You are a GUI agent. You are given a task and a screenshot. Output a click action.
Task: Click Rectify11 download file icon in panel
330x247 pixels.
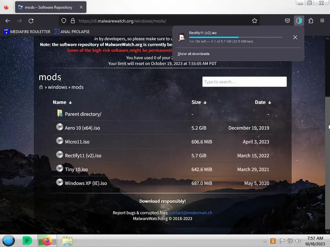pos(181,37)
